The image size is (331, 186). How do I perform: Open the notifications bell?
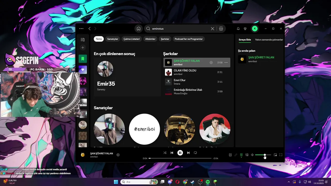(238, 29)
